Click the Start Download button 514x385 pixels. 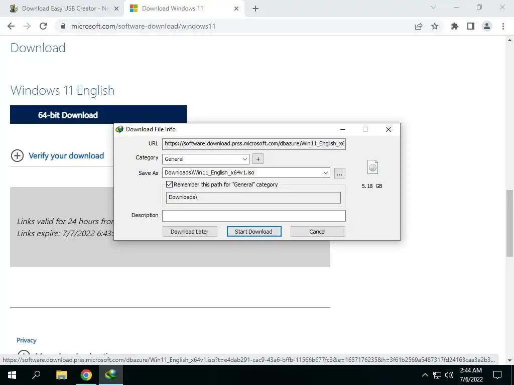253,232
